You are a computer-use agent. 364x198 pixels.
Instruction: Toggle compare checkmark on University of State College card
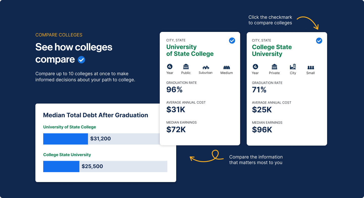click(232, 41)
